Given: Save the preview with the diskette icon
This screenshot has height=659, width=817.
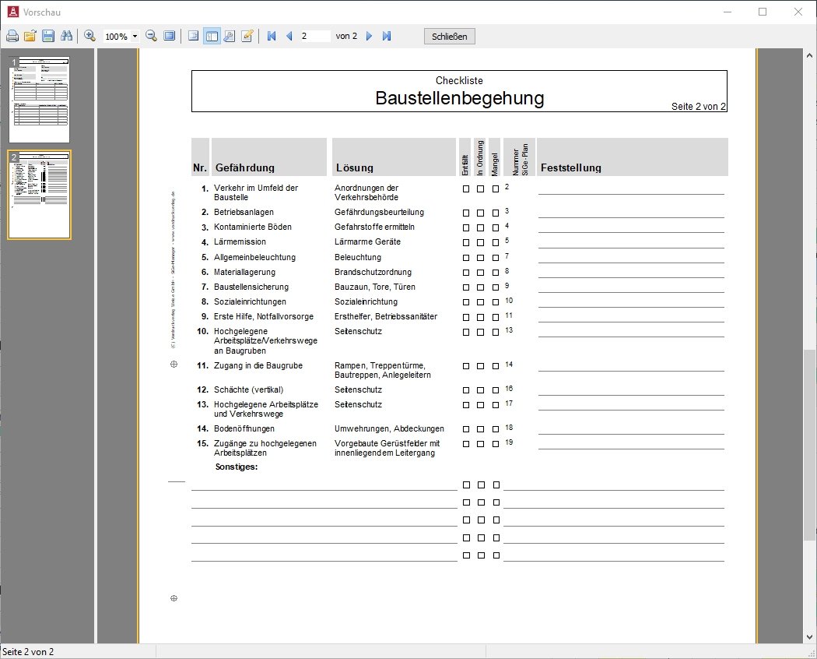Looking at the screenshot, I should (x=48, y=36).
